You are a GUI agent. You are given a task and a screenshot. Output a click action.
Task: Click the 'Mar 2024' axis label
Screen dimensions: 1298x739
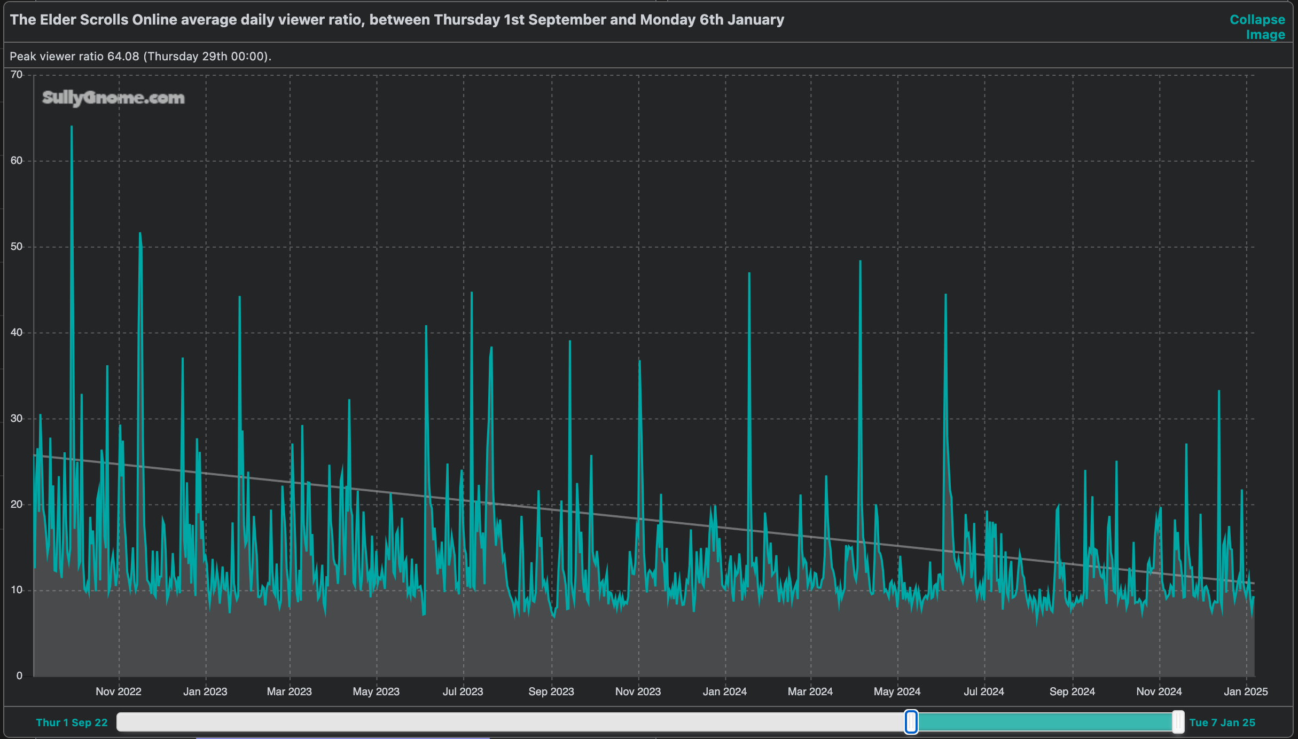pos(810,691)
